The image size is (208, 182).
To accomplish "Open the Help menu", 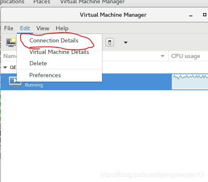I will point(62,28).
